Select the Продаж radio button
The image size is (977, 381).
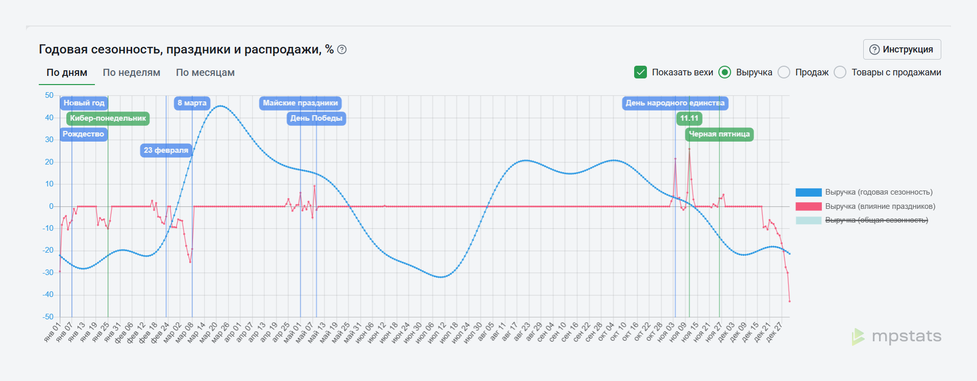[x=784, y=72]
